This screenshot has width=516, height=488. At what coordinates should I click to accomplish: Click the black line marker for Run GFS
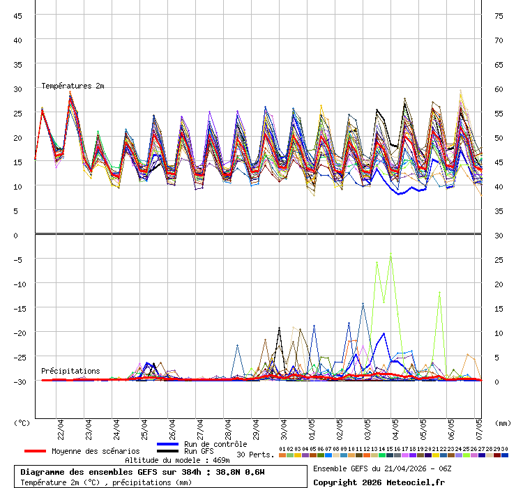click(168, 451)
